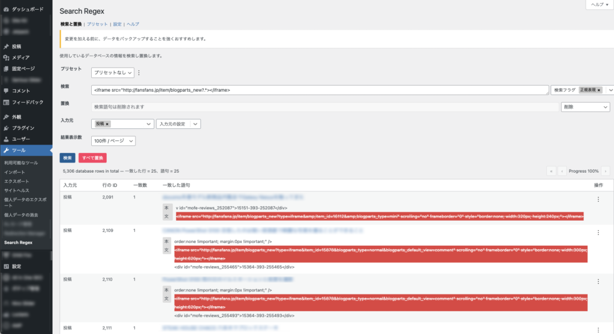Open インポート submenu item
Image resolution: width=614 pixels, height=334 pixels.
point(14,172)
